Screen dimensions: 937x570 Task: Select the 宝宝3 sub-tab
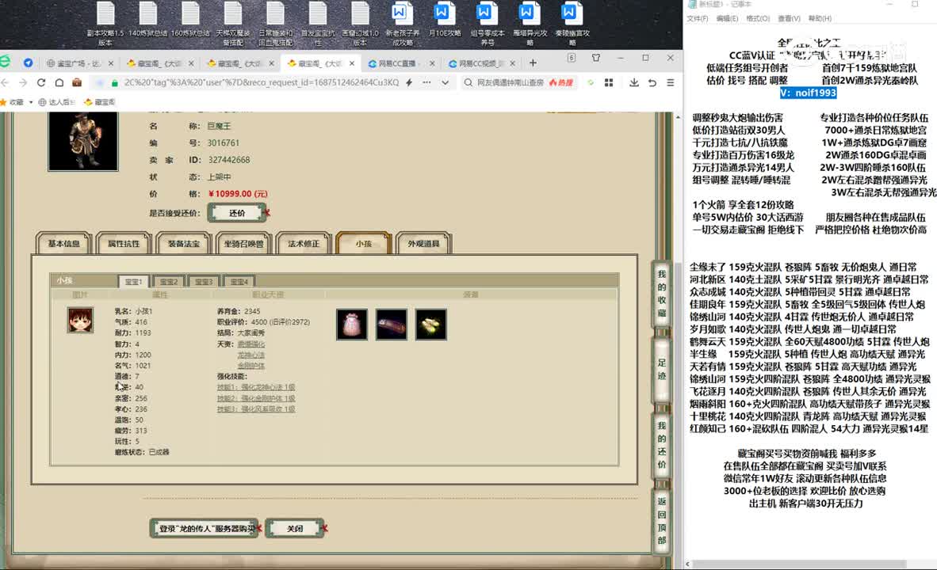203,281
